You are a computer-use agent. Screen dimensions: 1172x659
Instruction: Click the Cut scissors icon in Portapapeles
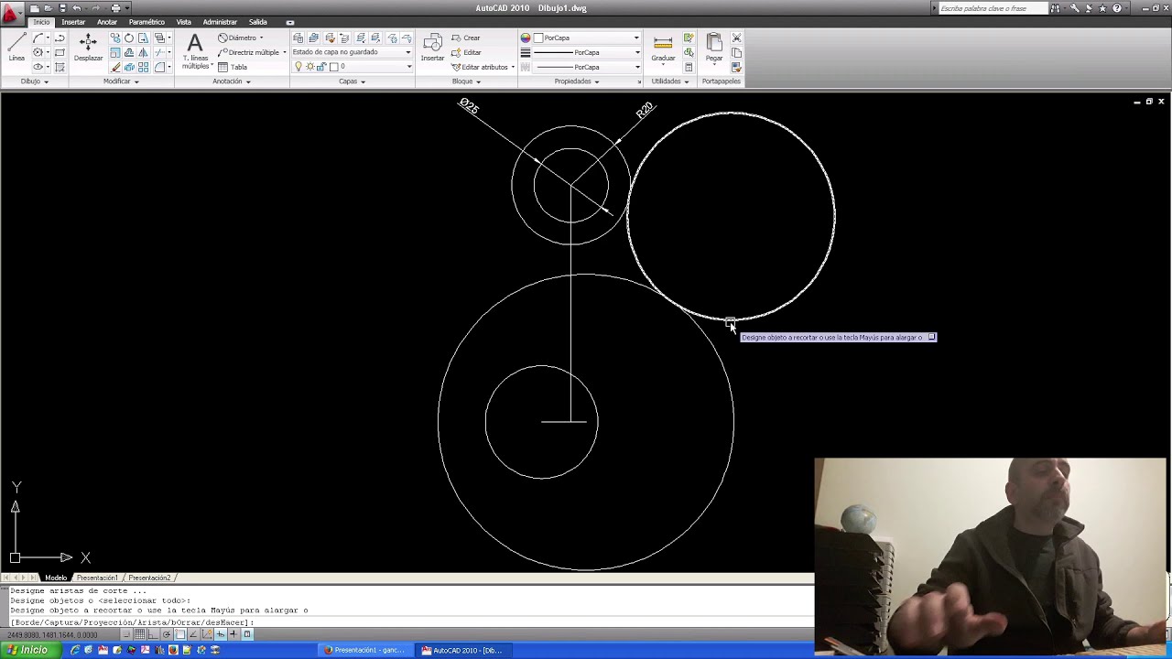(x=736, y=38)
